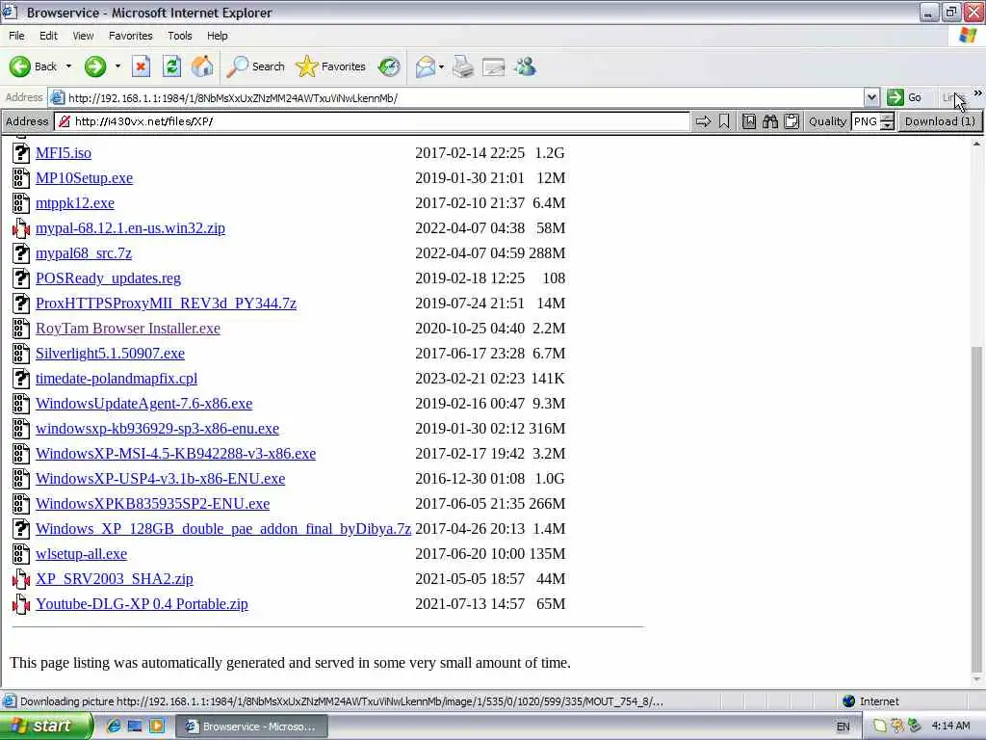Click the Browservice bookmarks list icon

[749, 121]
